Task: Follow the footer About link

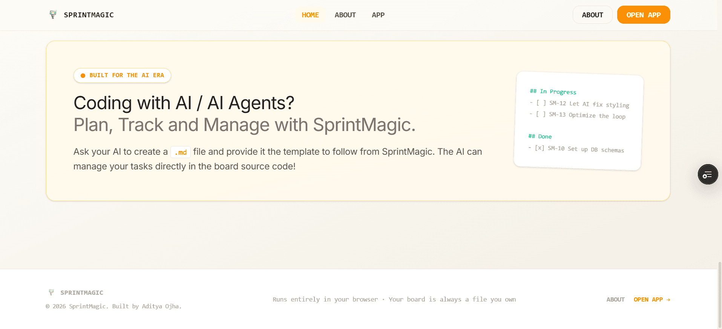Action: click(615, 300)
